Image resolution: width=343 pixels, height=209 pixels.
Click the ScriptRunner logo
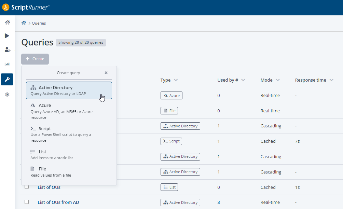coord(26,7)
